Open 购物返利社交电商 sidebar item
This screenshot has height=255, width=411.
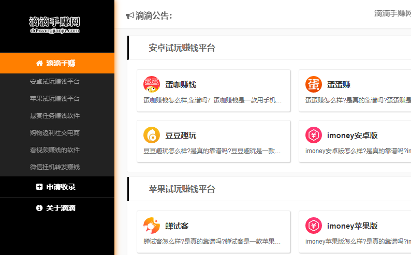tap(54, 133)
